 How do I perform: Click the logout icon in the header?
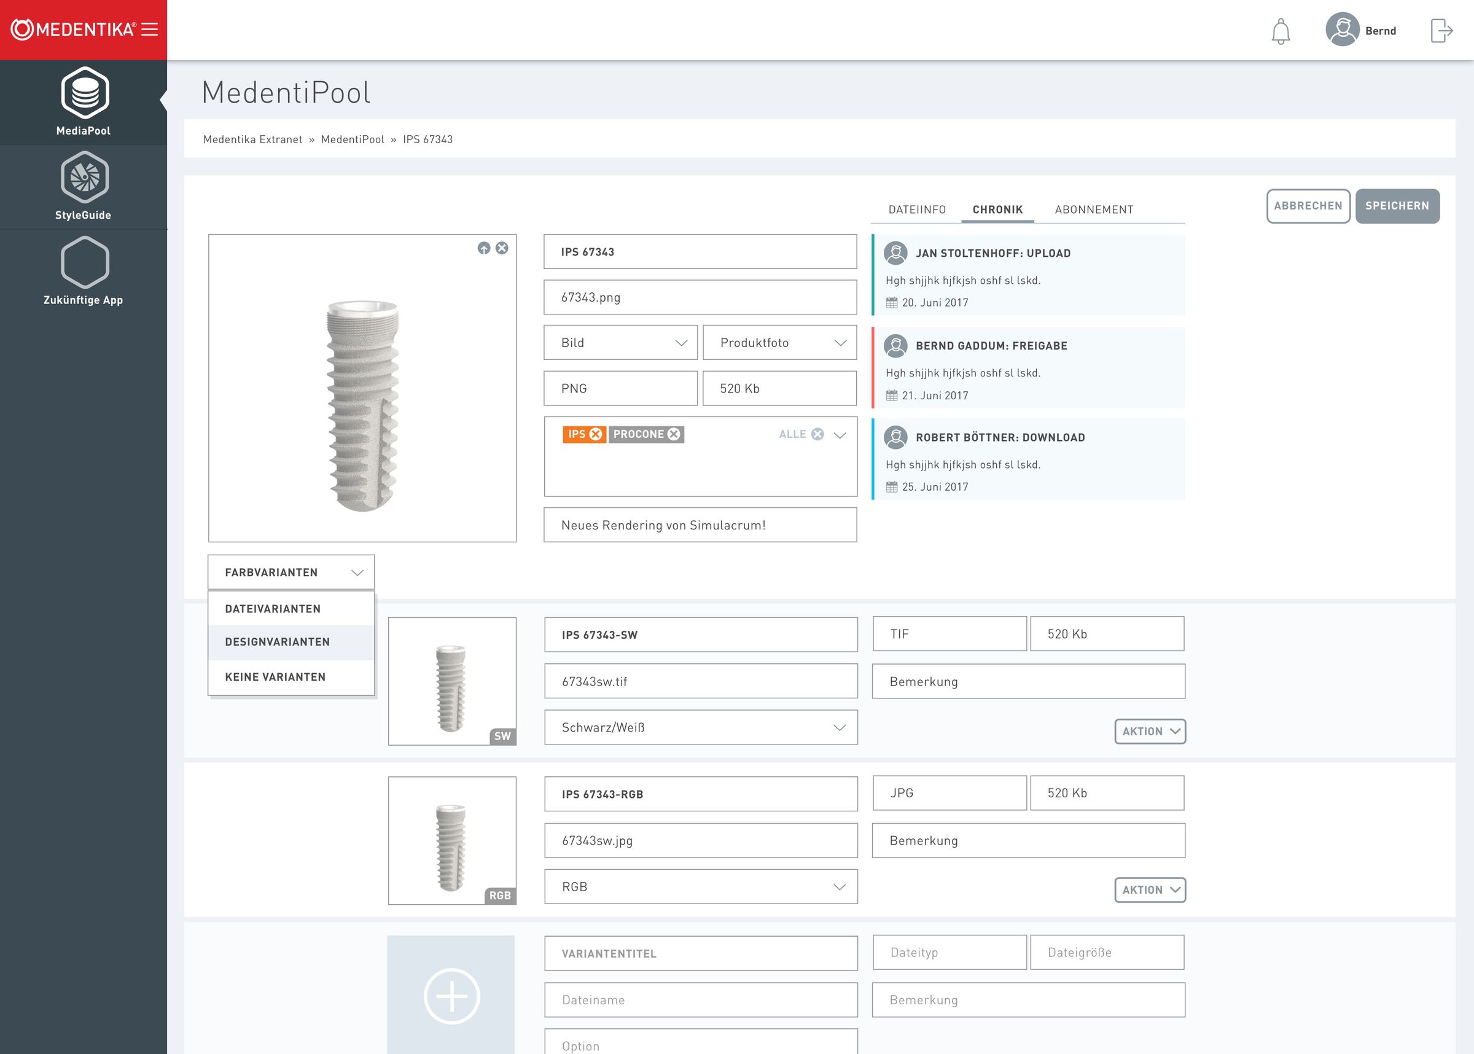coord(1441,31)
